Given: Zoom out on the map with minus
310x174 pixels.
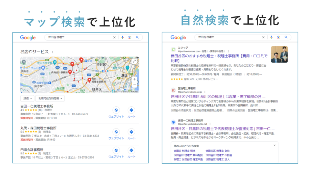Looking at the screenshot, I should coord(134,85).
